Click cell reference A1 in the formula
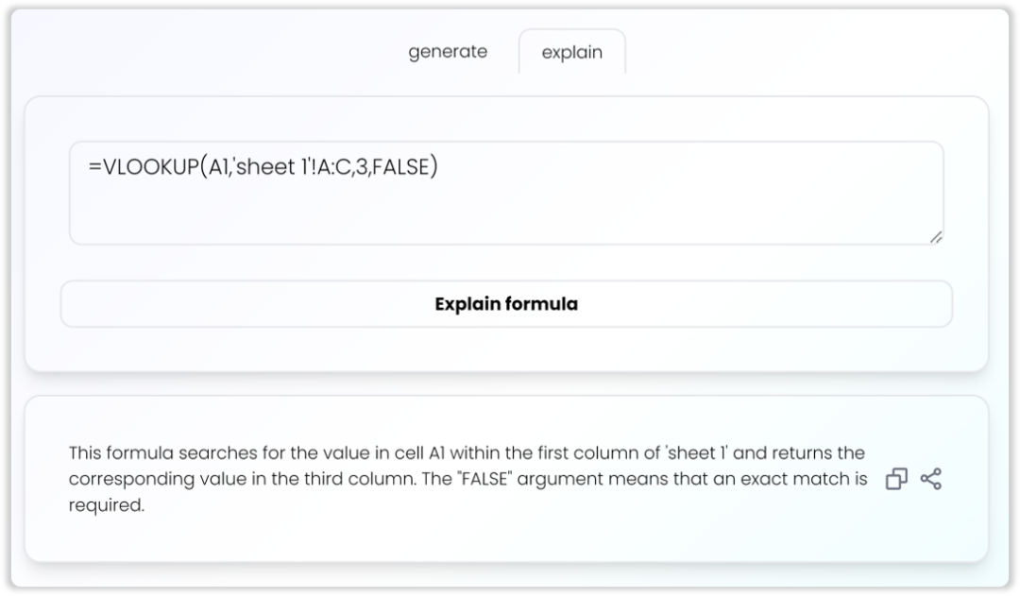 tap(217, 166)
